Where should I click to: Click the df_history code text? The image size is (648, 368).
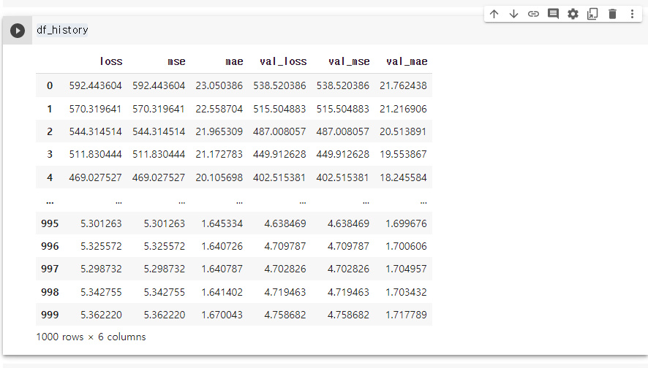(62, 30)
